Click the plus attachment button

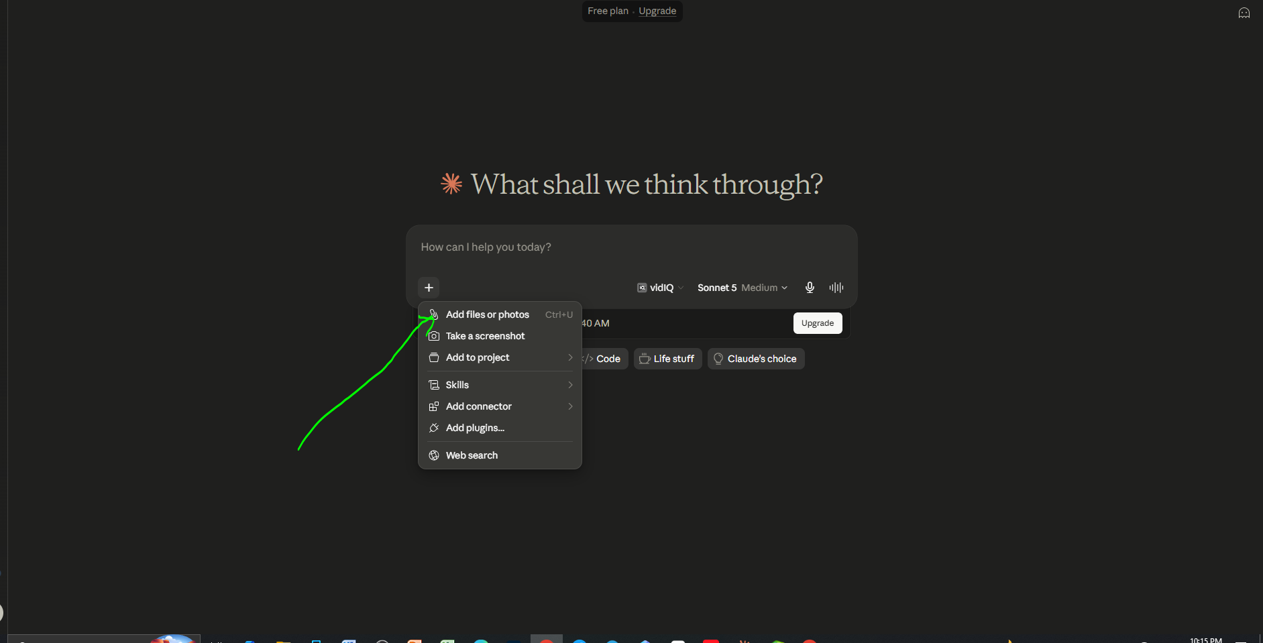coord(429,288)
